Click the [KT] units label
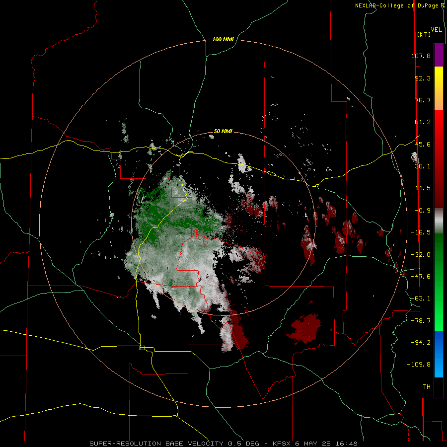Screen dimensions: 447x447 coord(424,34)
